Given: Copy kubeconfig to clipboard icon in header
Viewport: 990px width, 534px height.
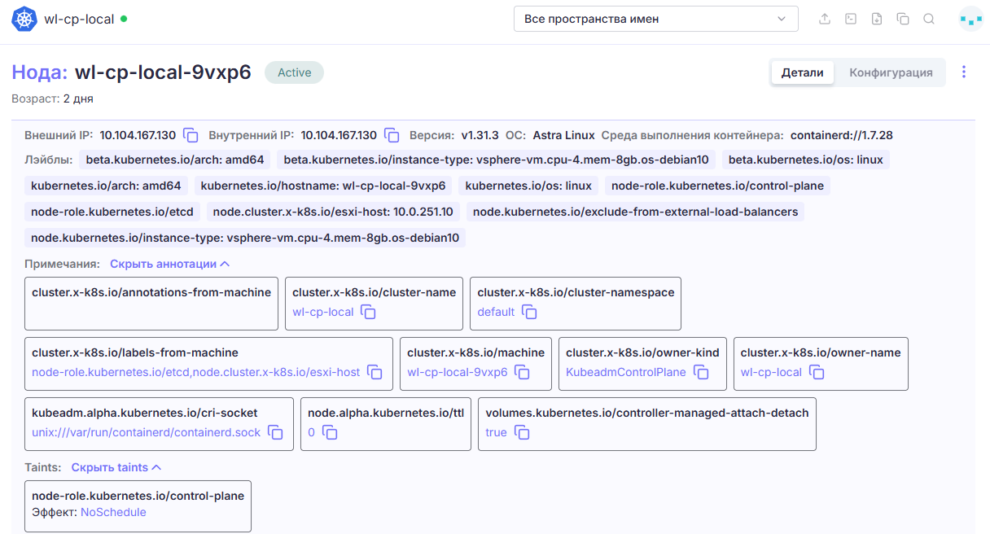Looking at the screenshot, I should (x=903, y=19).
